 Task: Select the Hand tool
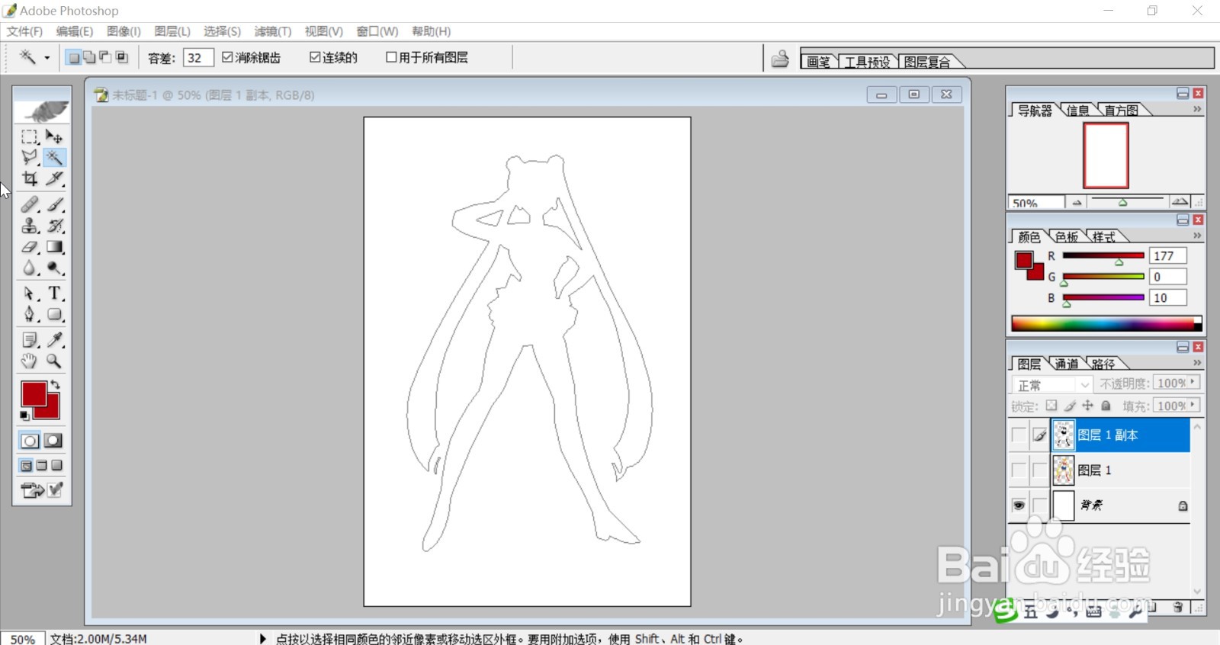[x=30, y=361]
